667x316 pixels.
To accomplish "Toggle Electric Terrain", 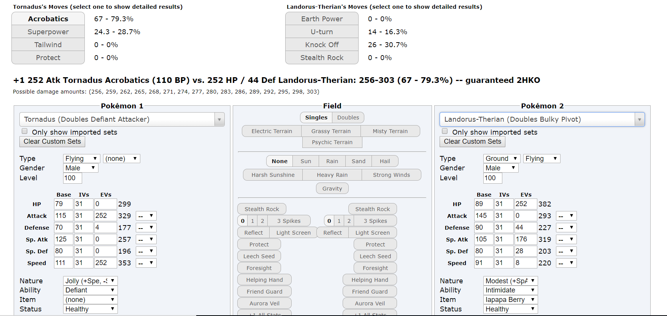I will [x=272, y=131].
